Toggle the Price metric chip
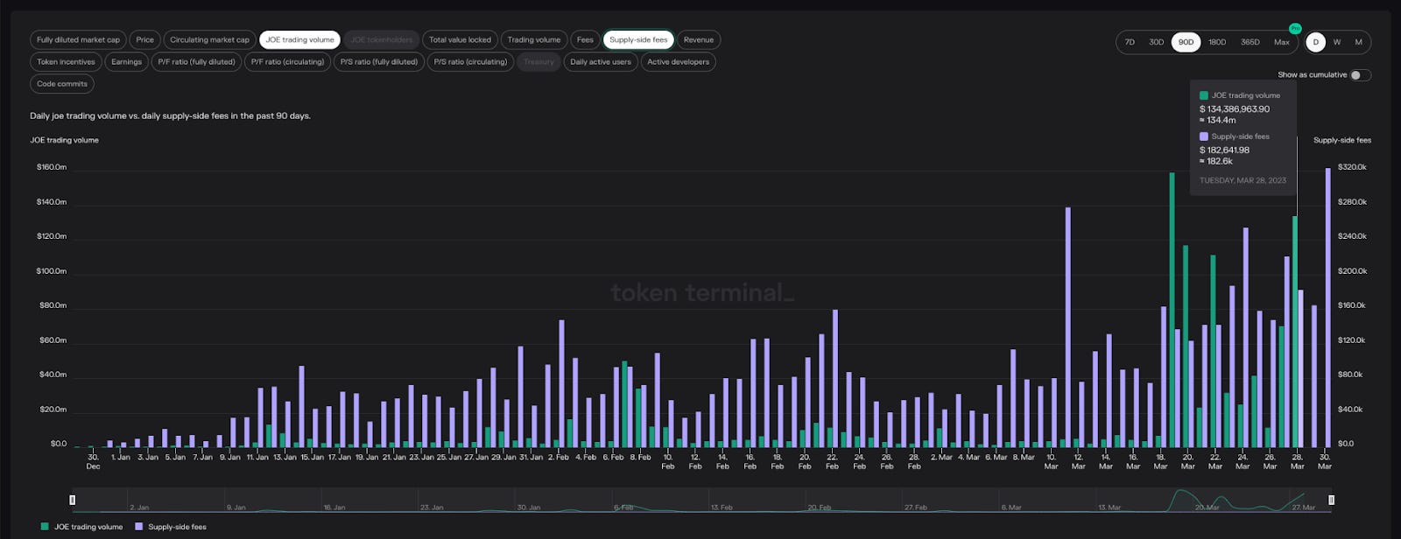The image size is (1401, 539). pos(144,39)
